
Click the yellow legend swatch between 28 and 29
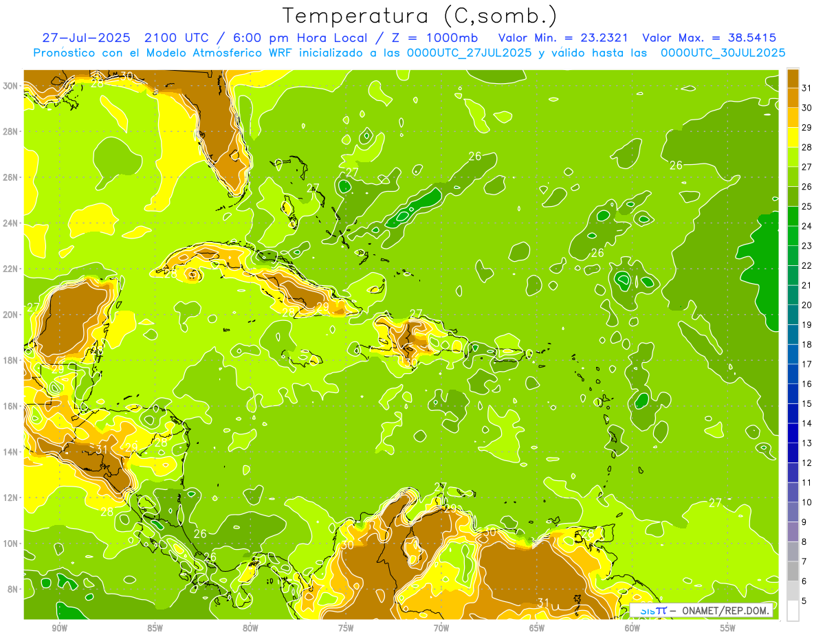(793, 137)
